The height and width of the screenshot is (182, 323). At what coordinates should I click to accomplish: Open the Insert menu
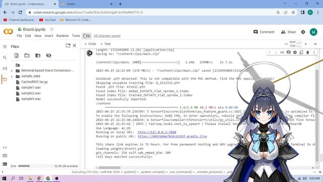coord(49,36)
